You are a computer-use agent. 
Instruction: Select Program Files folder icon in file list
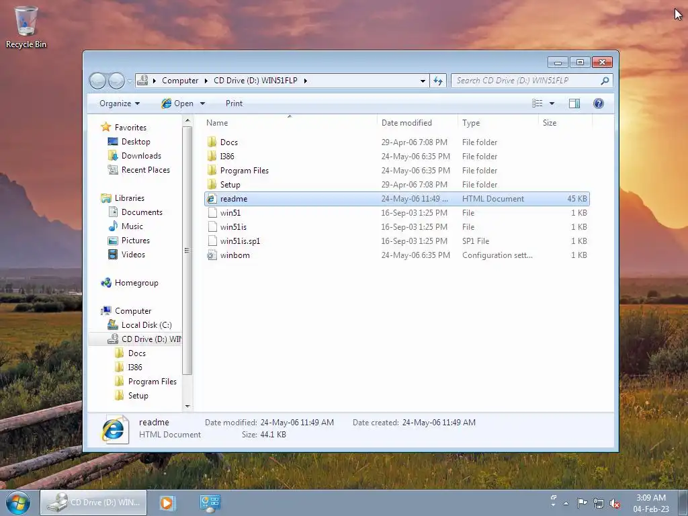point(212,170)
